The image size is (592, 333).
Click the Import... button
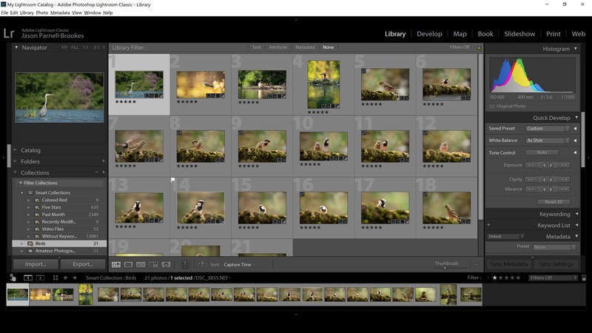point(36,264)
